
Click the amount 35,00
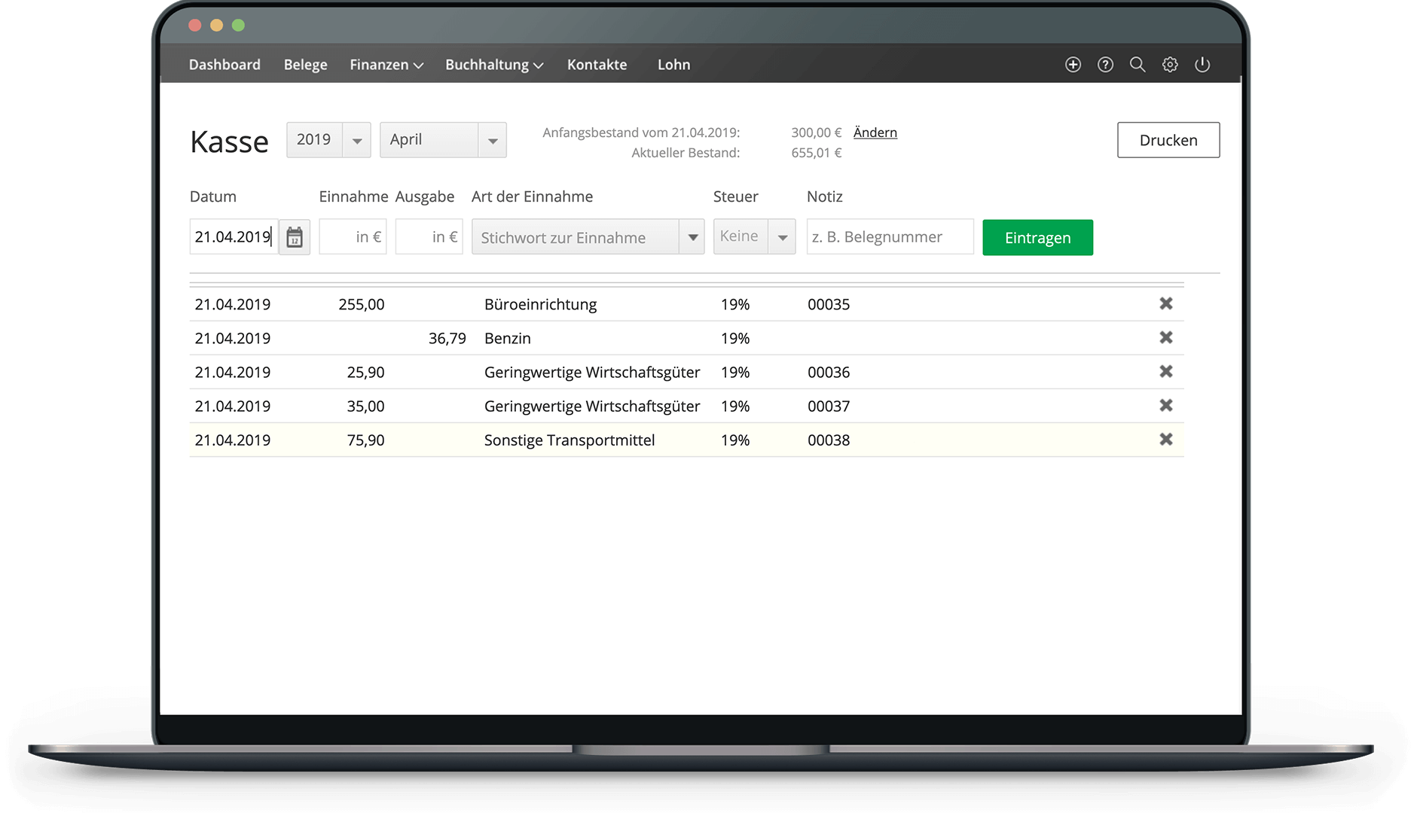pos(365,406)
